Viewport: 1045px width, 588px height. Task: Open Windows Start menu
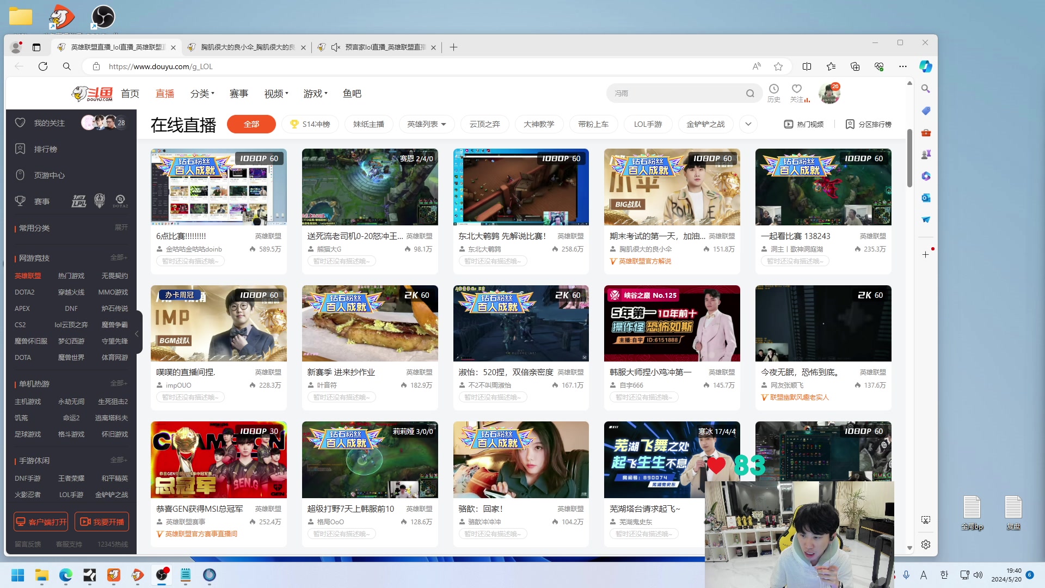pos(17,575)
